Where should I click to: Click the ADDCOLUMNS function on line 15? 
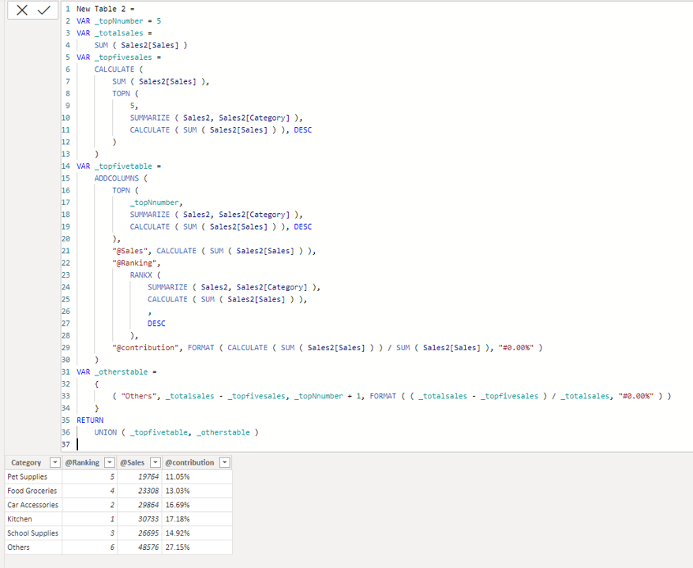click(x=116, y=178)
